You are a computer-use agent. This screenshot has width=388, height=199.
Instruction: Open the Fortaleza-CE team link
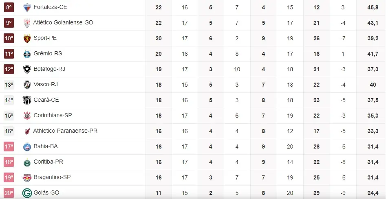(50, 7)
